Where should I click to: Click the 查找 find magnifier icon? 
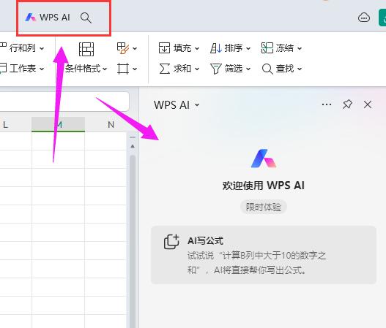click(x=267, y=69)
